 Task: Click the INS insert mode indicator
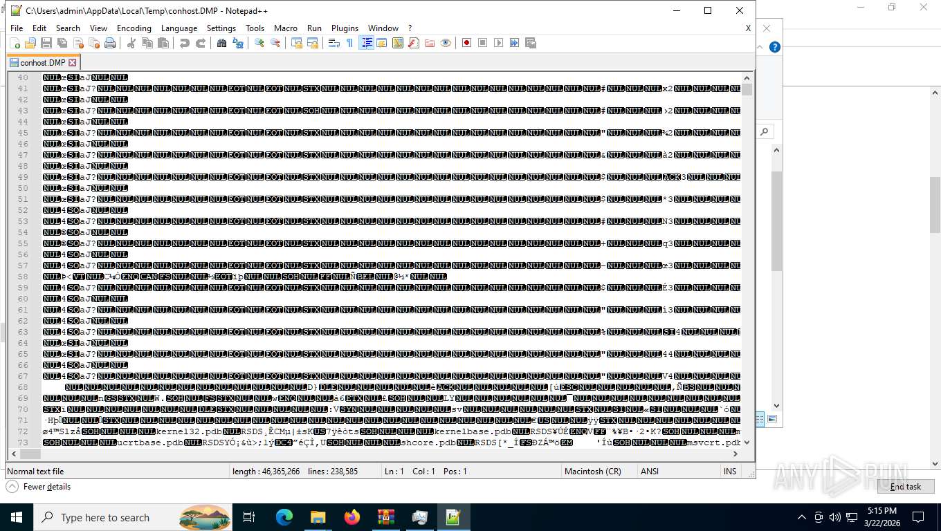point(730,472)
